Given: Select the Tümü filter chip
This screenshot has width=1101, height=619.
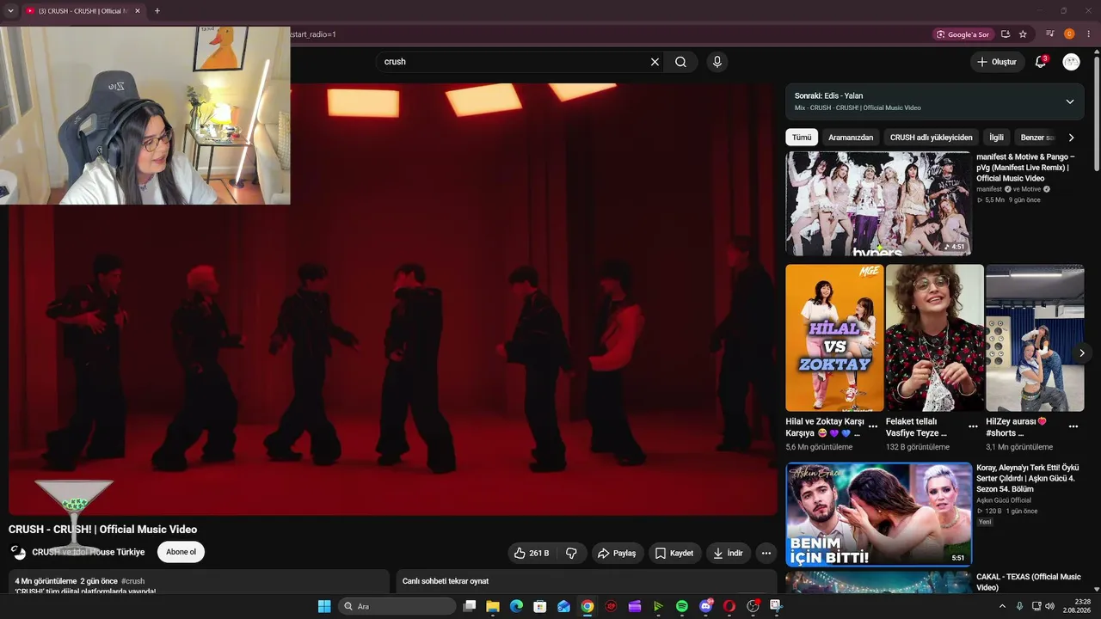Looking at the screenshot, I should (x=802, y=138).
